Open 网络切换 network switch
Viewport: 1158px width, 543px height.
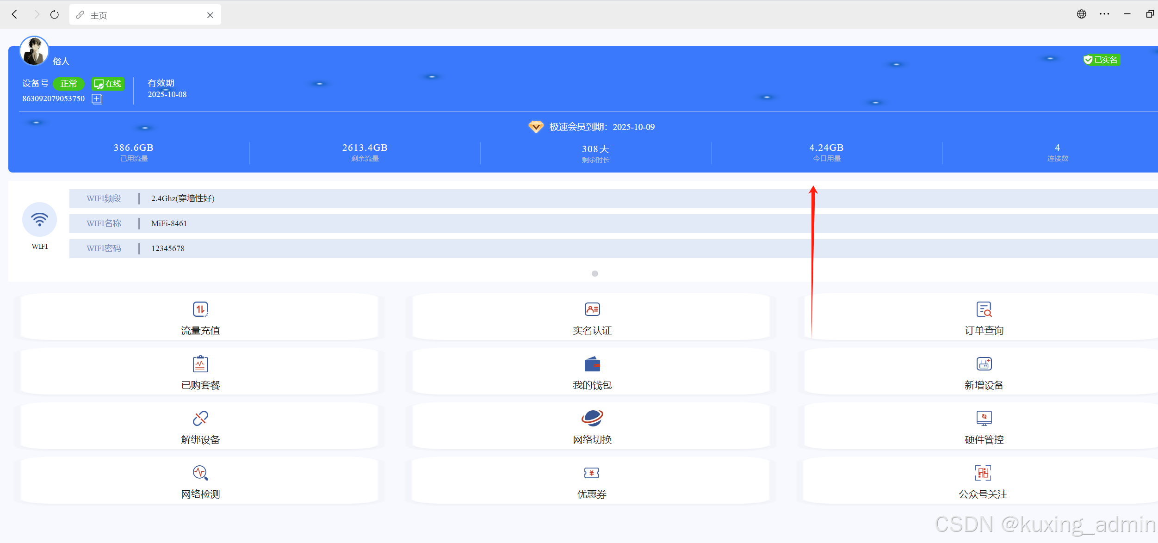pyautogui.click(x=592, y=419)
